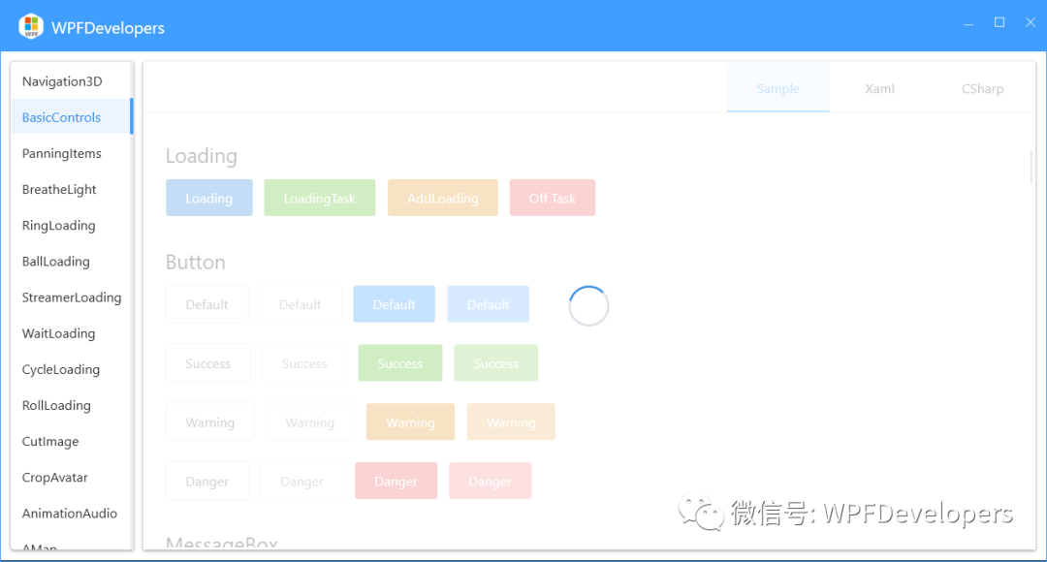Click the filled red Danger button
The height and width of the screenshot is (562, 1047).
(396, 482)
